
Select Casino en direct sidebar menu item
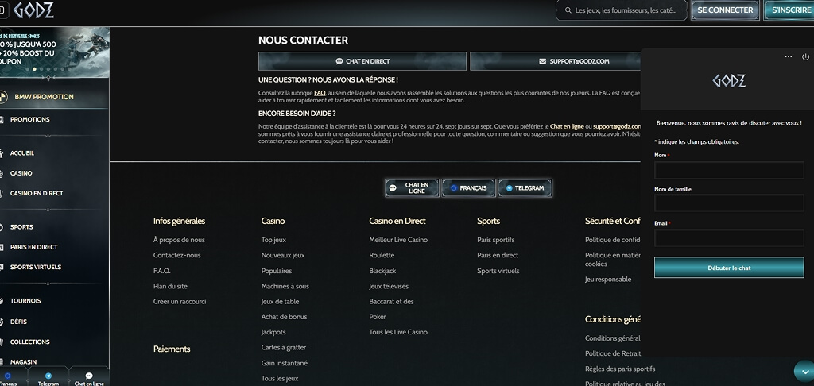pos(37,193)
